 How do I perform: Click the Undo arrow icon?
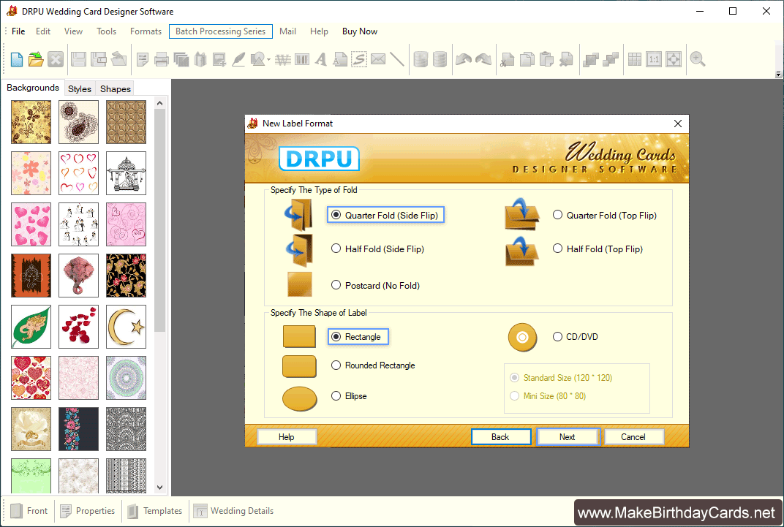[464, 59]
